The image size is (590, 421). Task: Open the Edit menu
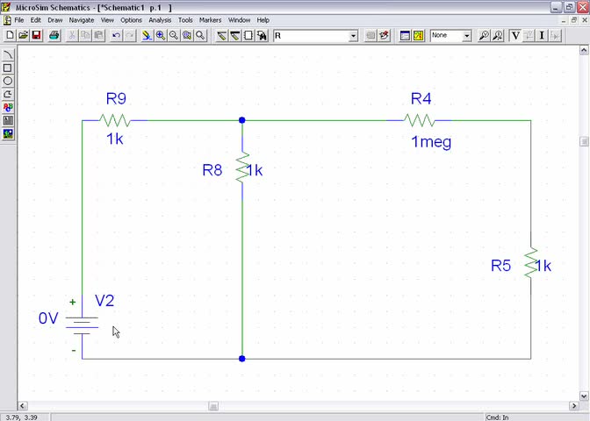click(x=36, y=20)
